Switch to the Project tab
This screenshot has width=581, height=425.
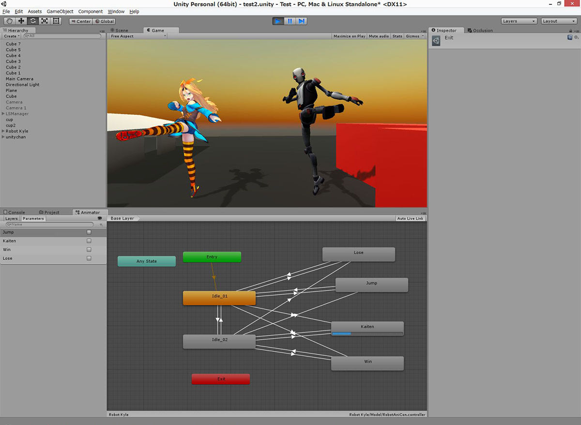(49, 212)
